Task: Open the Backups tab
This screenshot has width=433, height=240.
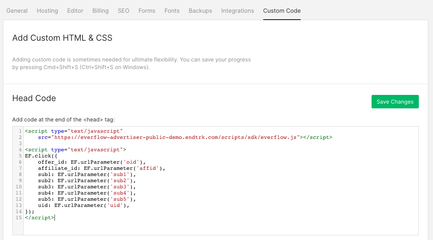Action: tap(200, 11)
